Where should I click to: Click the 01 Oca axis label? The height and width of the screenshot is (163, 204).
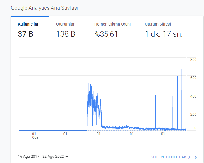tap(35, 135)
